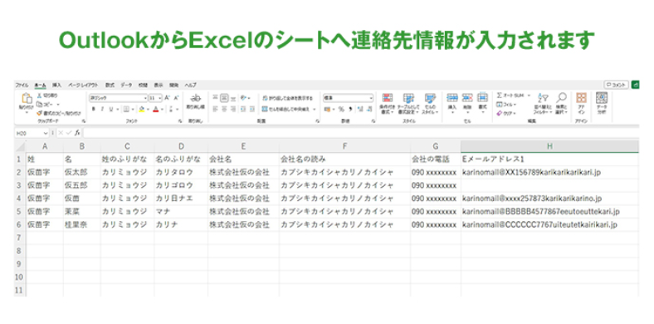
Task: Click the Copy icon
Action: point(40,104)
